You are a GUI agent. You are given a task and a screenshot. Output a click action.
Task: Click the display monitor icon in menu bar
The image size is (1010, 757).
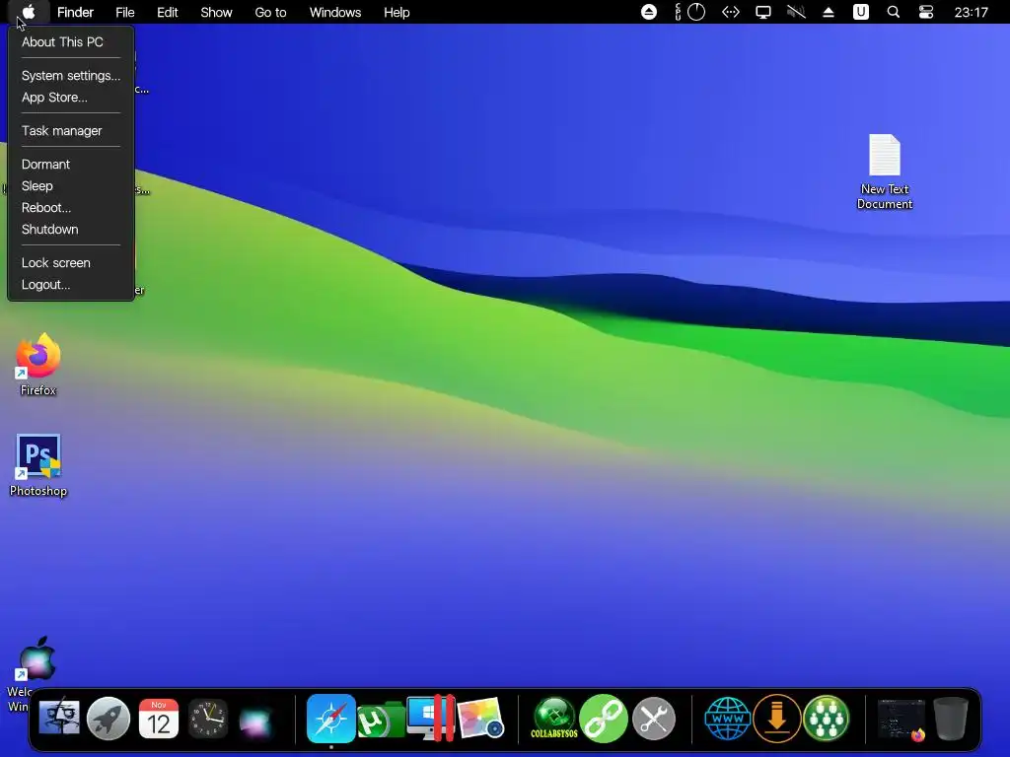click(763, 12)
